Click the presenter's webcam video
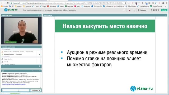Viewport: 169px width, 95px height. click(21, 31)
